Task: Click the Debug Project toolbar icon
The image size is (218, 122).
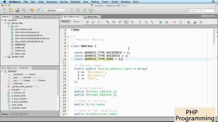Action: click(91, 10)
